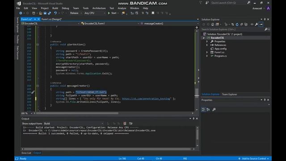
Task: Click Add to Source Control in status bar
Action: click(254, 159)
